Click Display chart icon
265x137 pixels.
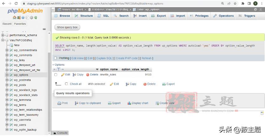(129, 103)
